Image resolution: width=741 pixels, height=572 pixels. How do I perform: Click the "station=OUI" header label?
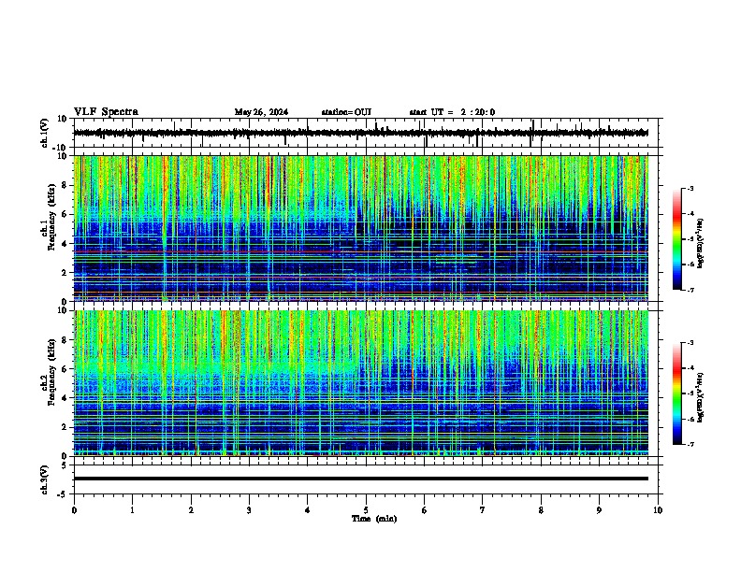click(x=346, y=112)
